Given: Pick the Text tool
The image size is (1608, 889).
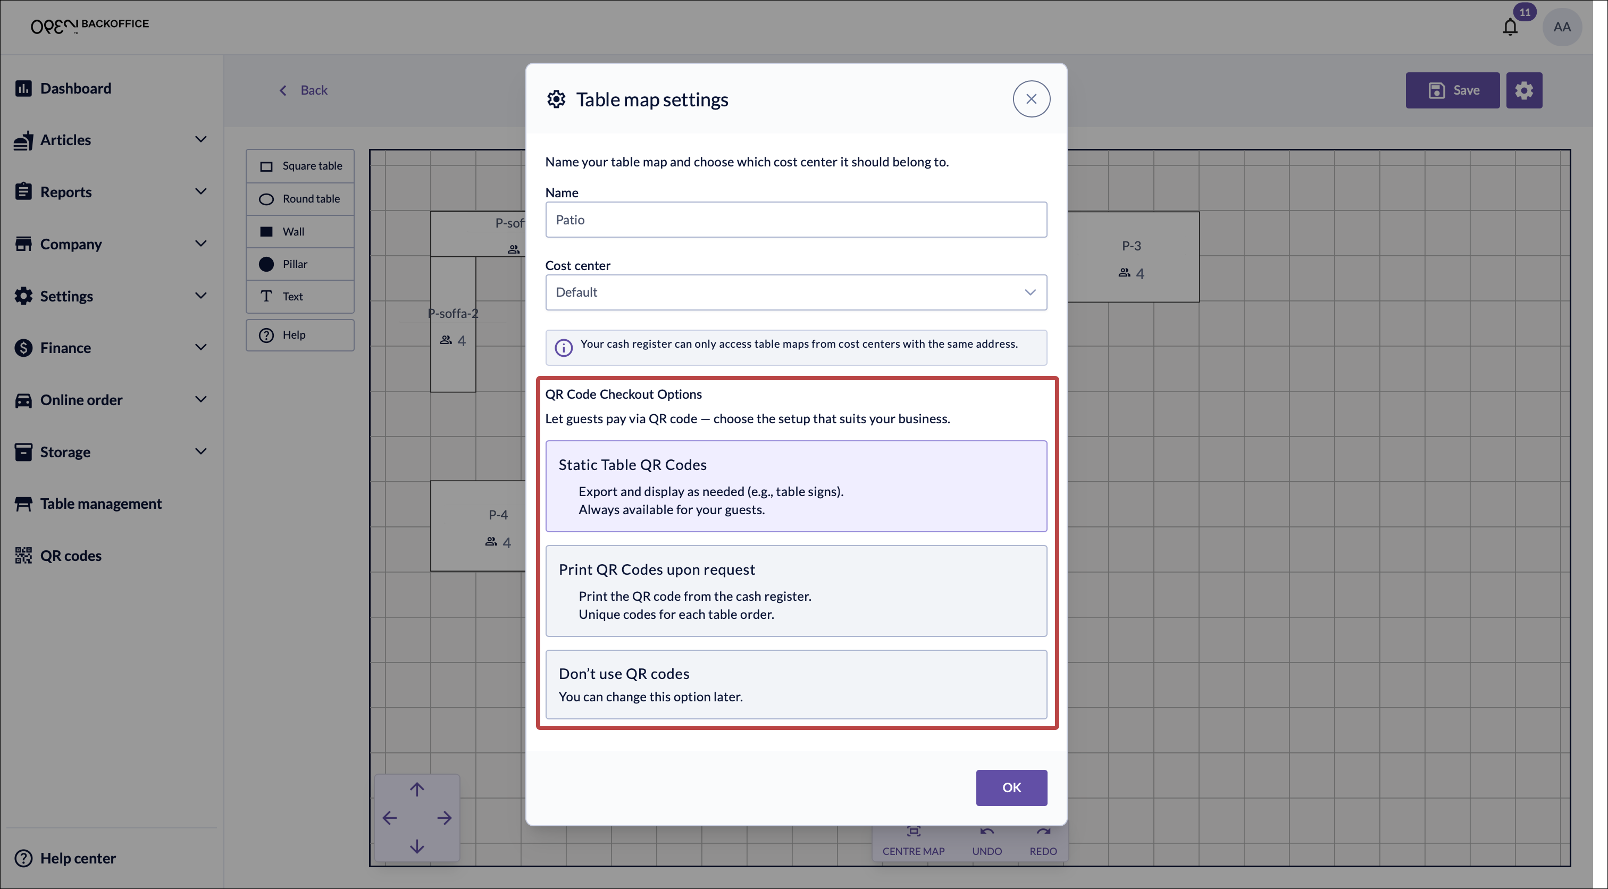Looking at the screenshot, I should pyautogui.click(x=300, y=297).
